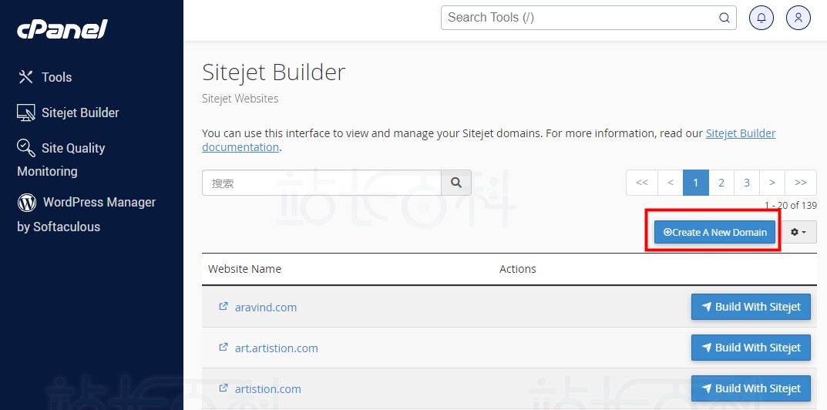Viewport: 827px width, 410px height.
Task: Click the Create A New Domain button
Action: point(714,232)
